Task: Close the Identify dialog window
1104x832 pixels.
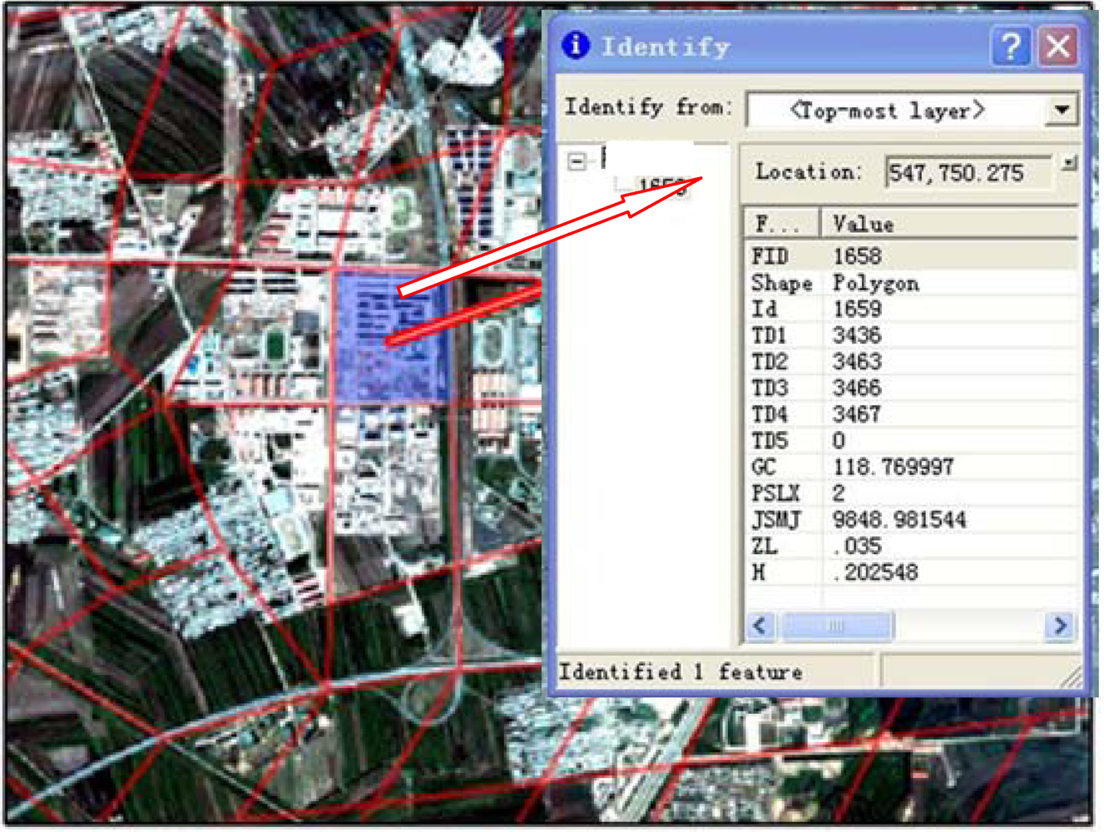Action: tap(1058, 46)
